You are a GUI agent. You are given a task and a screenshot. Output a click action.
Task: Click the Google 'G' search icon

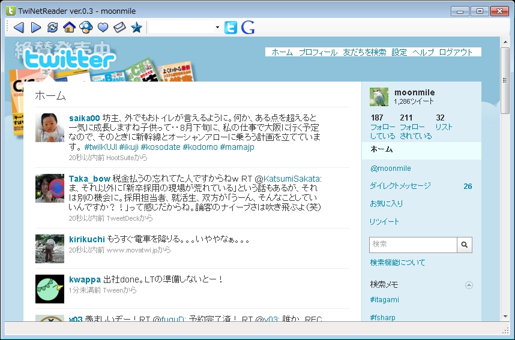pos(248,28)
